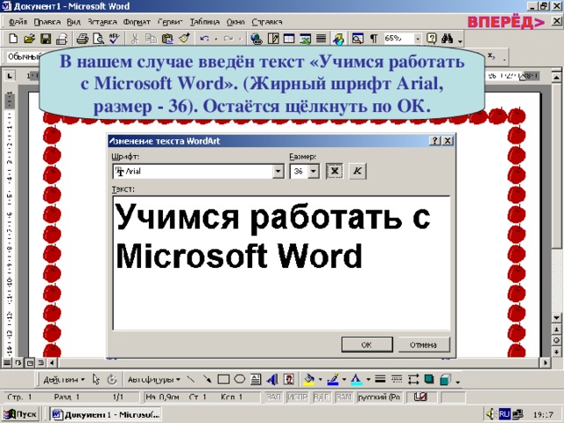Screen dimensions: 564x423
Task: Click the Columns icon
Action: [321, 39]
